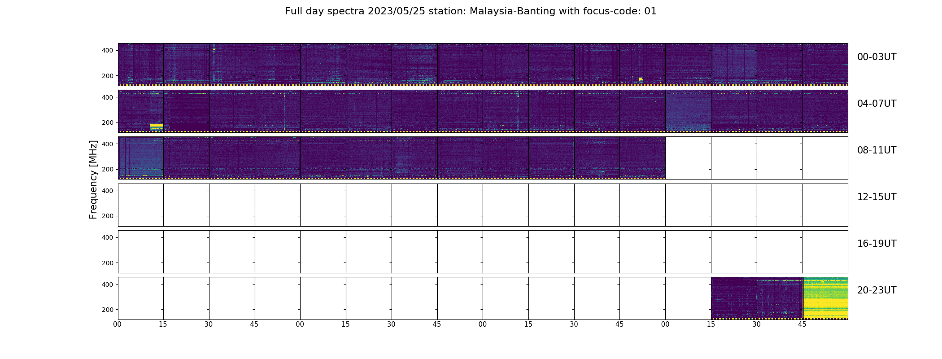Click the leftmost '00' x-axis tick label

pos(118,324)
